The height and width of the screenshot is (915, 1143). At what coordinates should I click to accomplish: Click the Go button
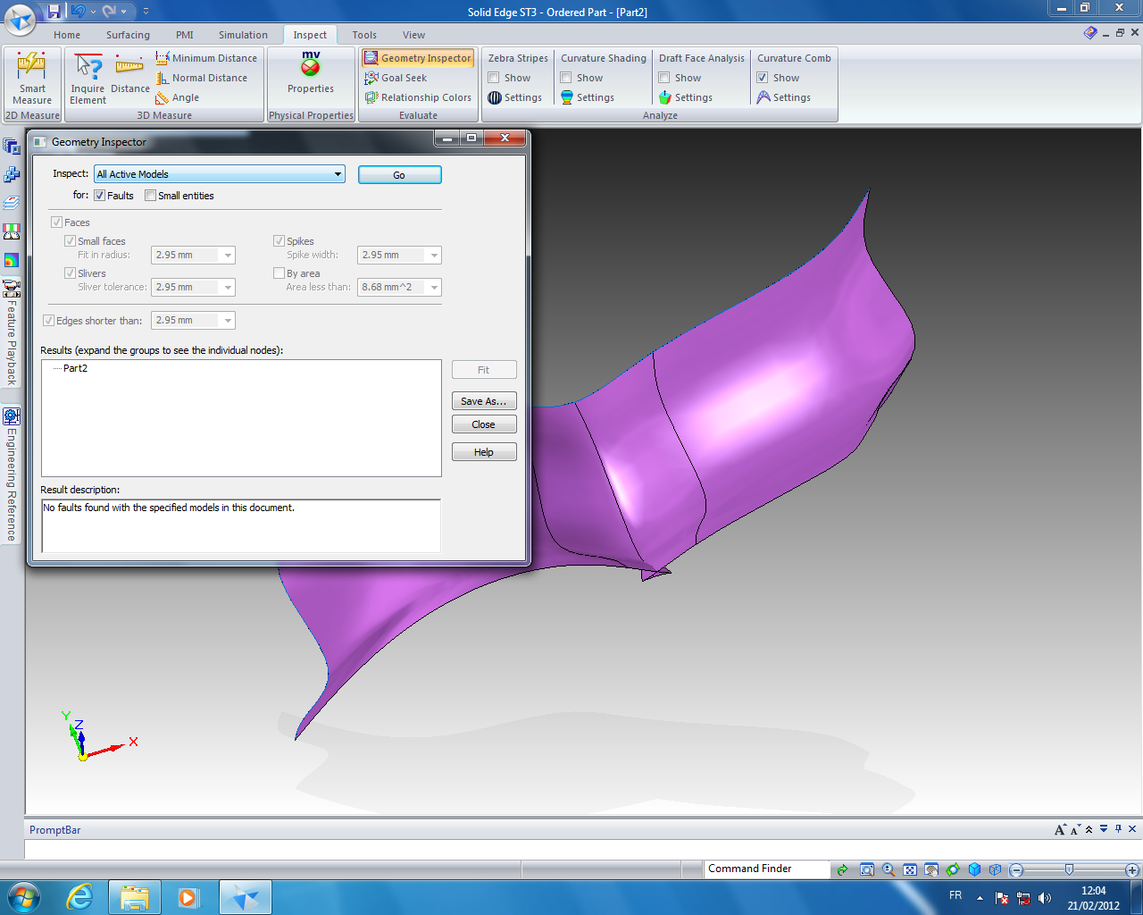click(399, 175)
